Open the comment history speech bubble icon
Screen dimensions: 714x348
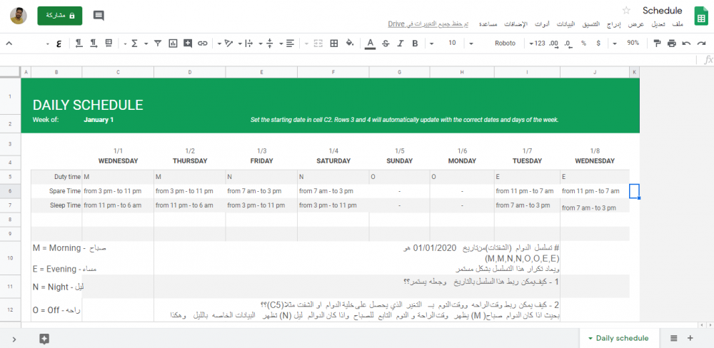point(99,16)
